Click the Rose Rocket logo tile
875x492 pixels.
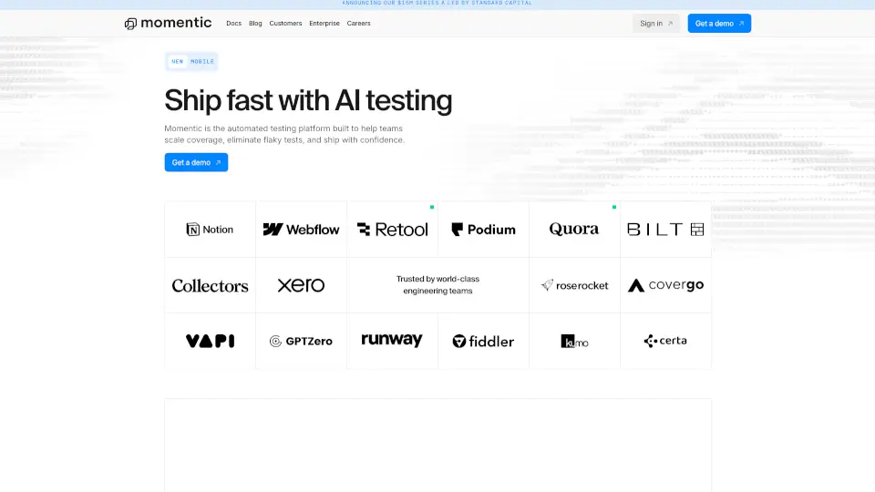pos(574,285)
